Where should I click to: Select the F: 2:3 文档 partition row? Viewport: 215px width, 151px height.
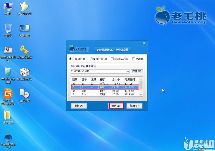click(105, 94)
